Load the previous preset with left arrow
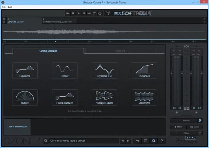This screenshot has width=209, height=148. [x=122, y=141]
